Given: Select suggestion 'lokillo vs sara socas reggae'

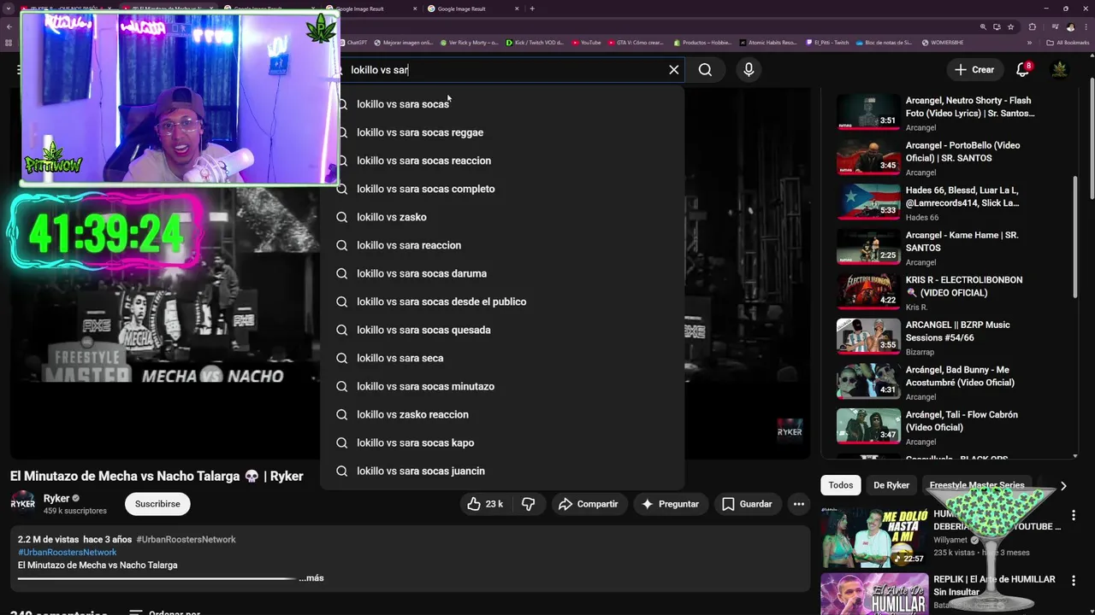Looking at the screenshot, I should coord(502,132).
